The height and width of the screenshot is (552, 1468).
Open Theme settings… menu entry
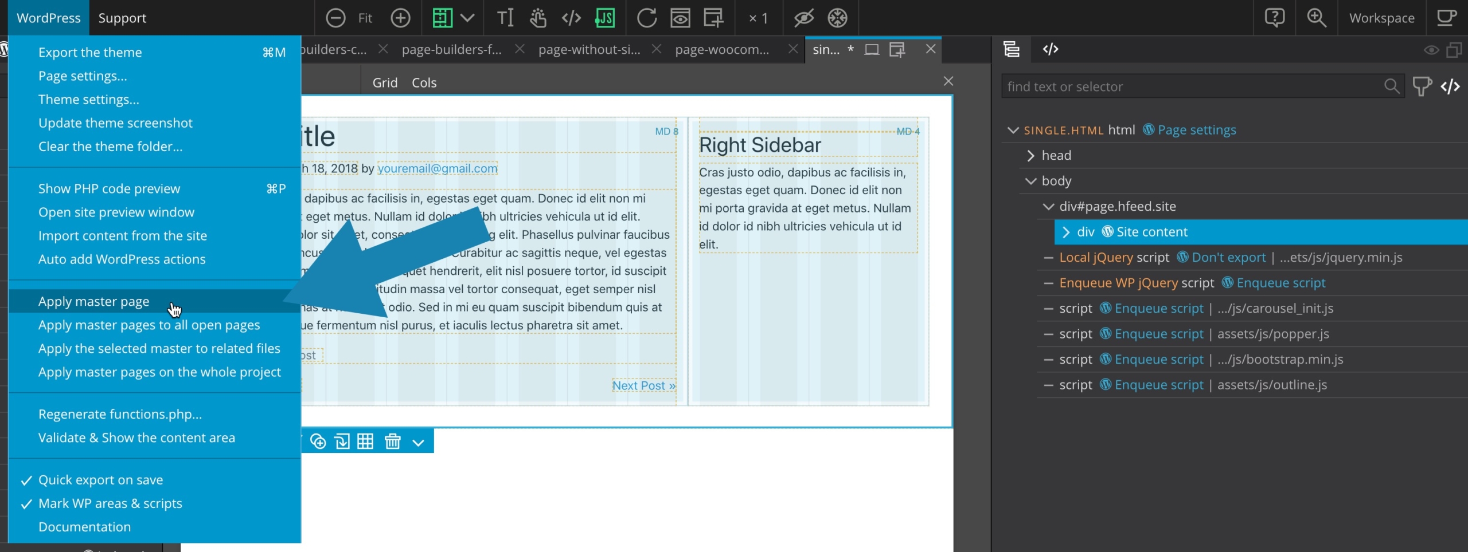pyautogui.click(x=89, y=99)
